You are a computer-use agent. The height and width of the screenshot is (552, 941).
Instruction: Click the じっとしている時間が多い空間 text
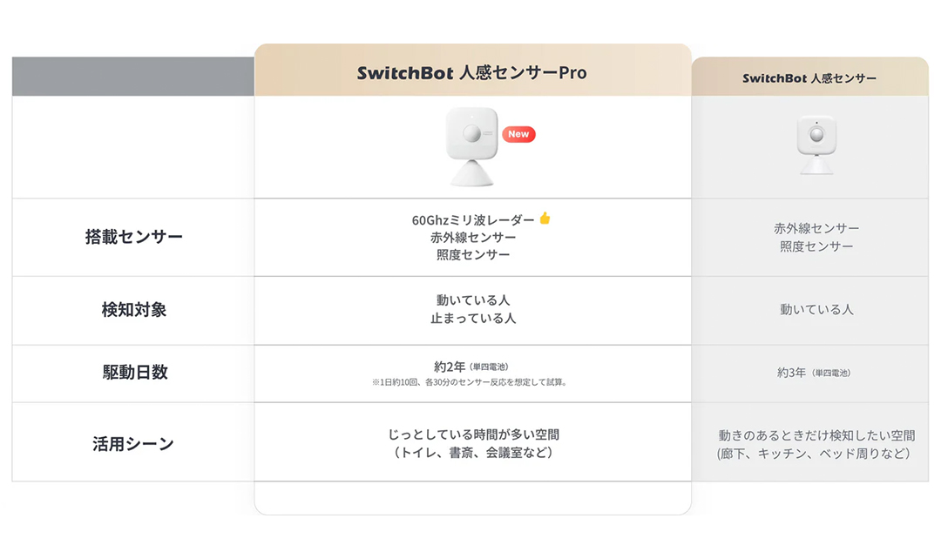472,434
